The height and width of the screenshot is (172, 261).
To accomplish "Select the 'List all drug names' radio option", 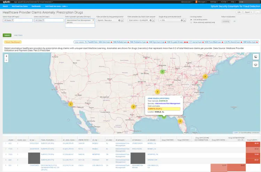I will (191, 19).
